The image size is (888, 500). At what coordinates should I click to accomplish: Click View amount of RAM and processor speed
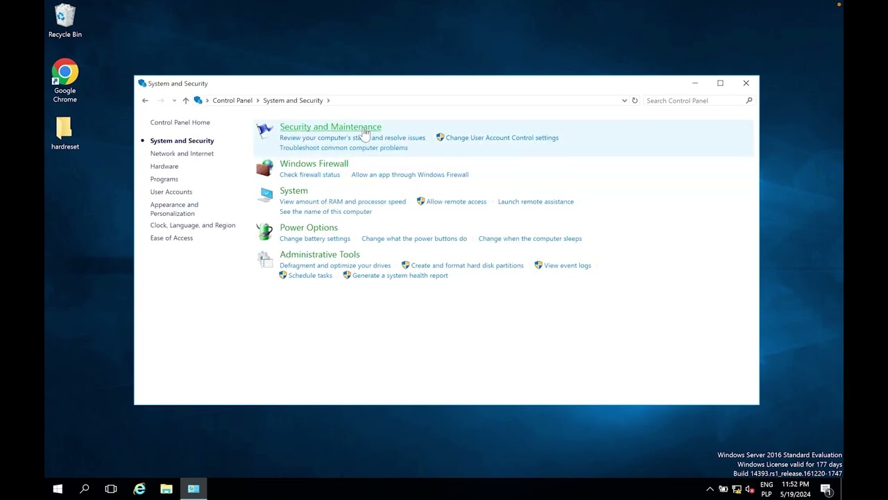tap(343, 202)
